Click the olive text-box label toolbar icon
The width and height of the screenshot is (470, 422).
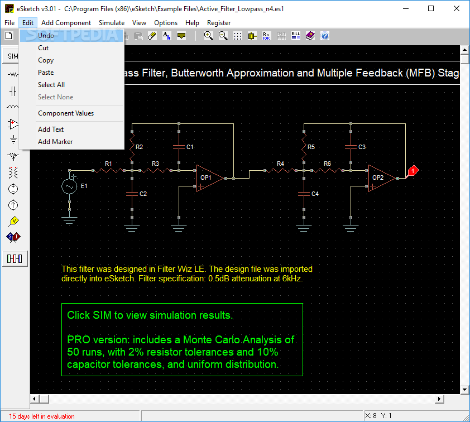click(x=181, y=36)
